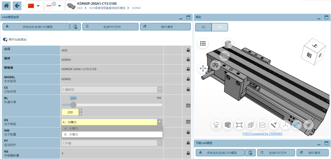Start rotation animation play icon

point(216,125)
